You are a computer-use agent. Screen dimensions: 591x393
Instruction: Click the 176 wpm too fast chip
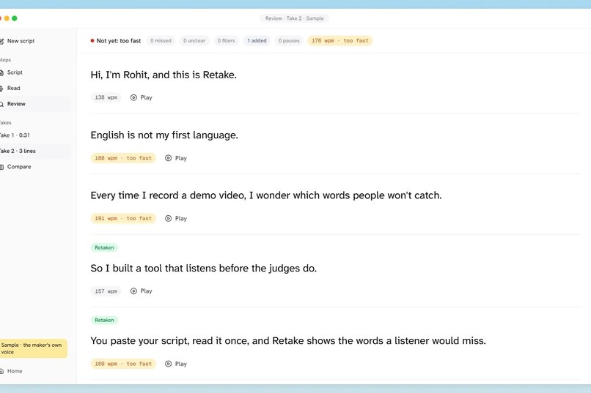coord(340,40)
